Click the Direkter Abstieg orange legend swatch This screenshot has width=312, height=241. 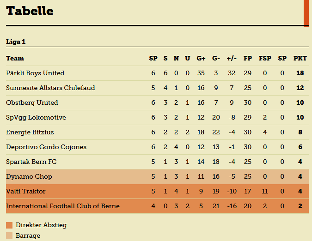click(9, 225)
